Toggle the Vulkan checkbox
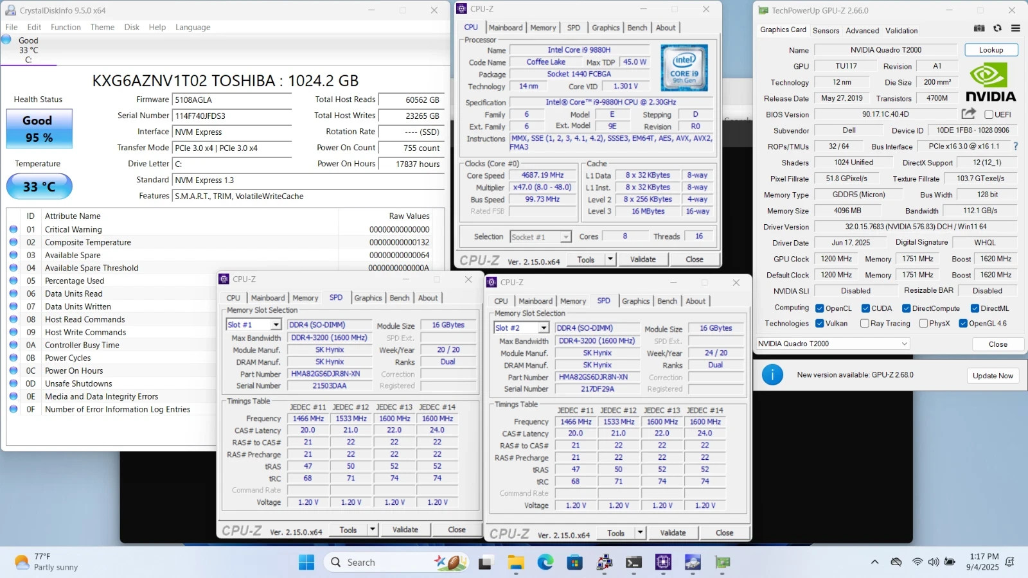Screen dimensions: 1028x578 (819, 324)
